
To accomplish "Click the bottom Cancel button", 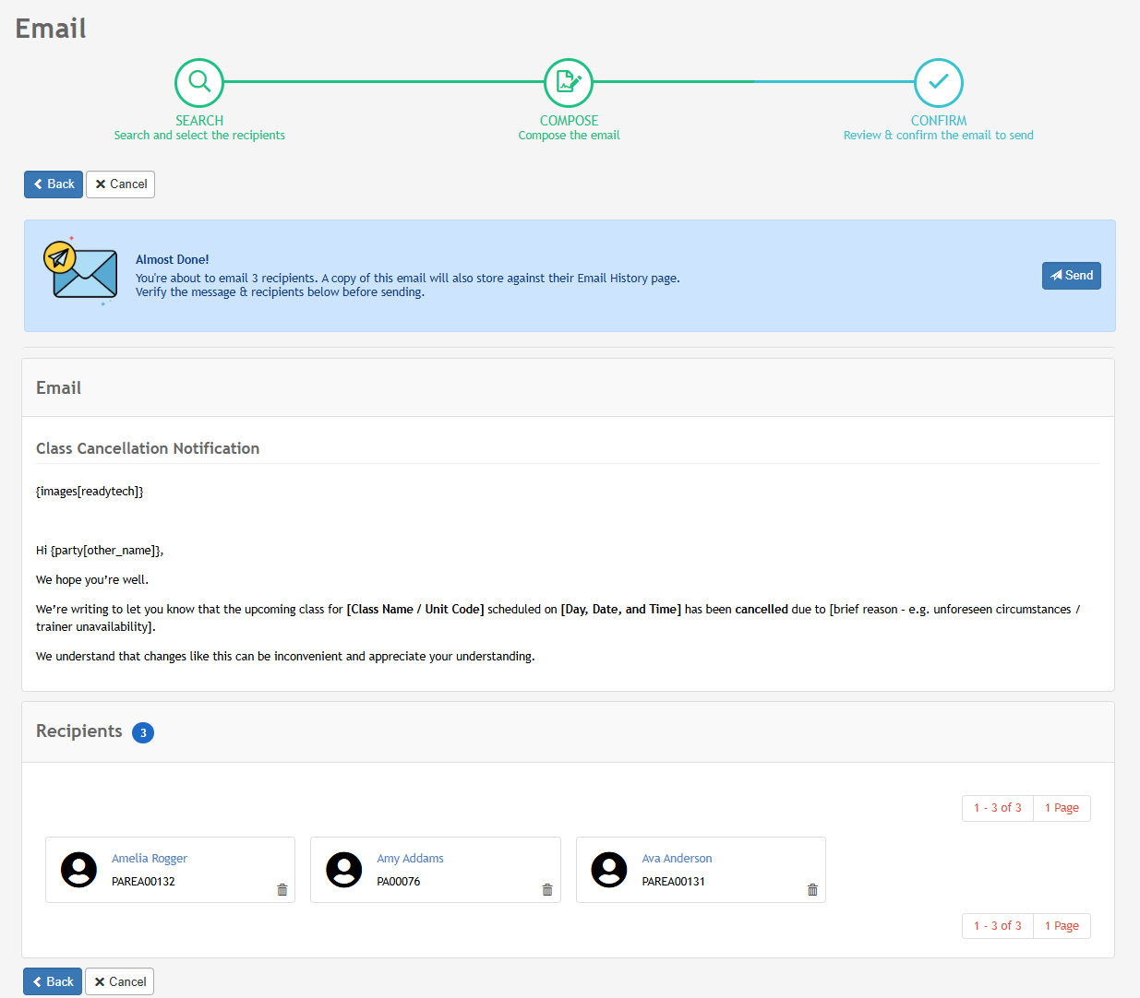I will pyautogui.click(x=119, y=981).
